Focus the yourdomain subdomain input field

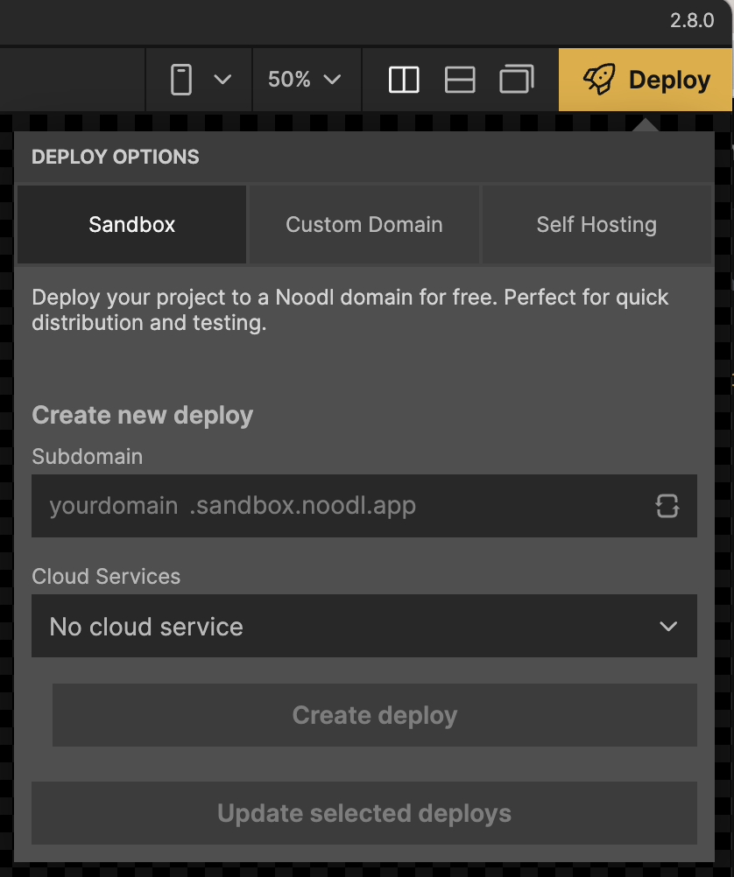(x=114, y=506)
